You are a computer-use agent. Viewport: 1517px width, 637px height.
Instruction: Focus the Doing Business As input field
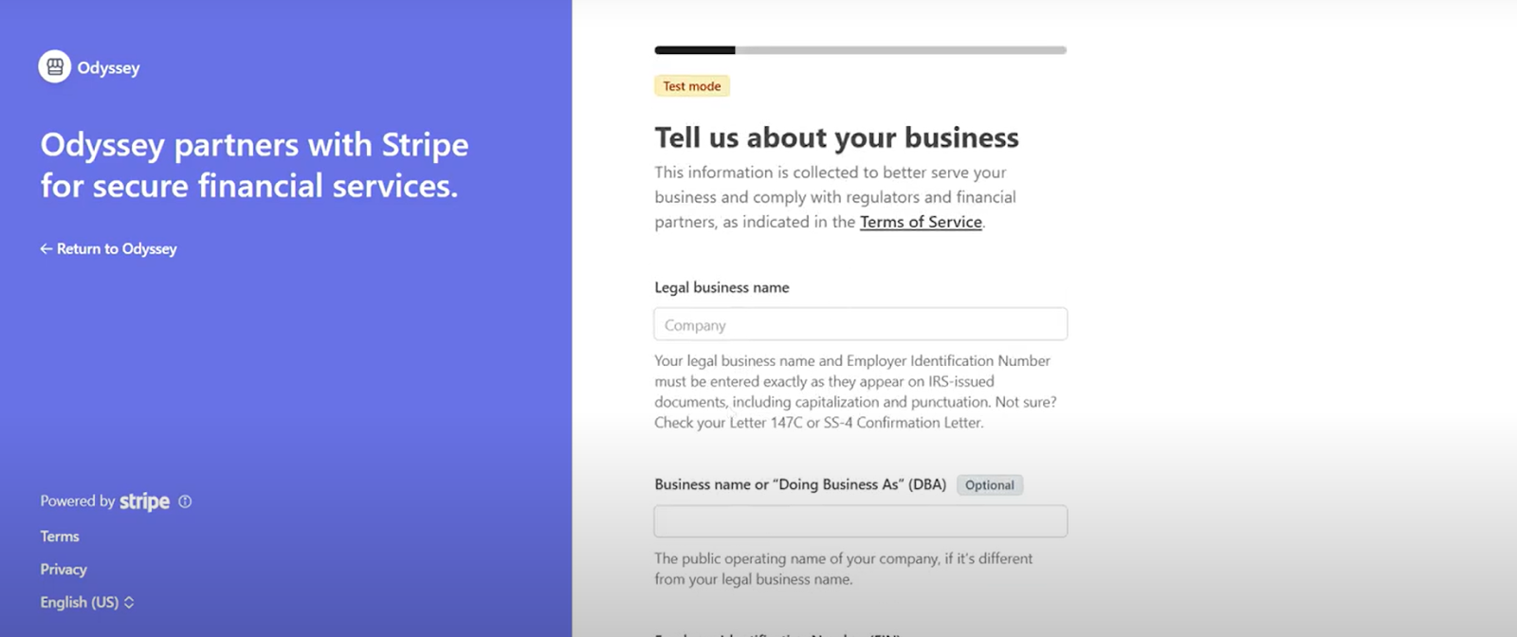(x=860, y=521)
